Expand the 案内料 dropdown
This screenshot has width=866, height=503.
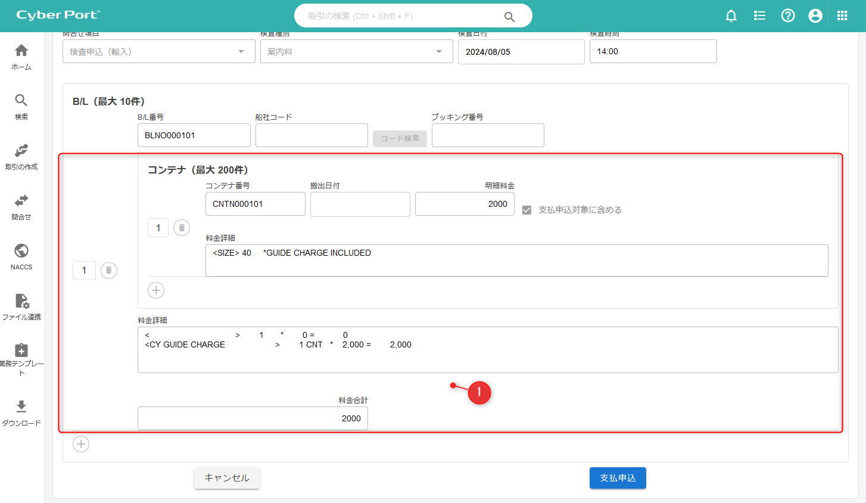coord(439,52)
